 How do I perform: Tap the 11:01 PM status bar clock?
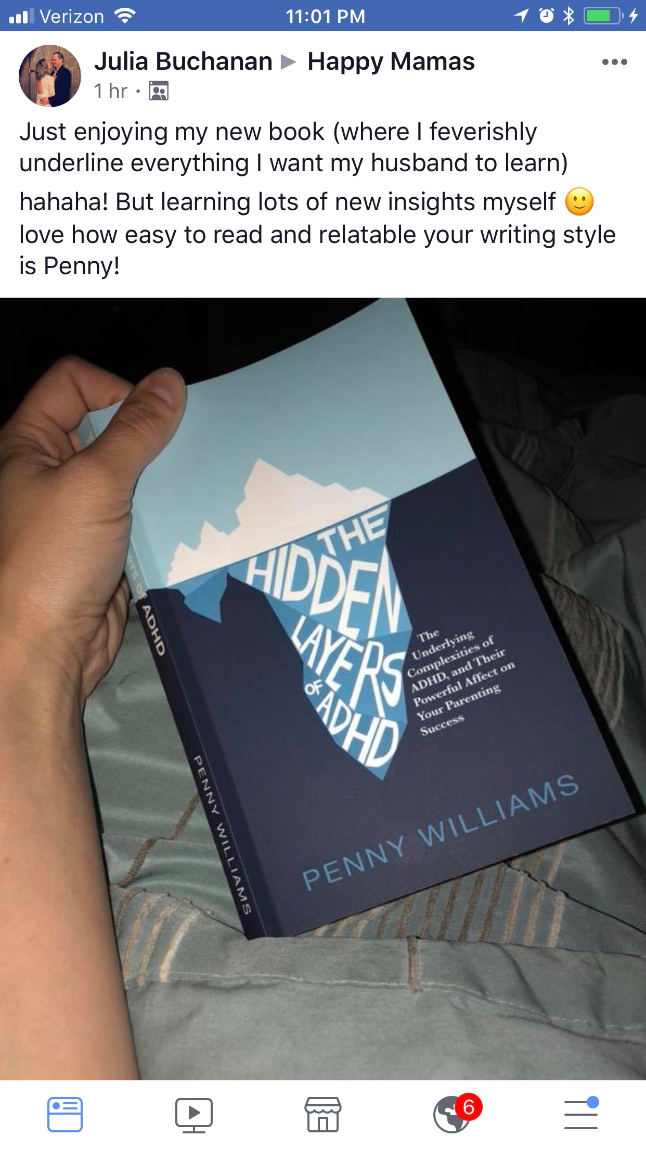pyautogui.click(x=325, y=16)
